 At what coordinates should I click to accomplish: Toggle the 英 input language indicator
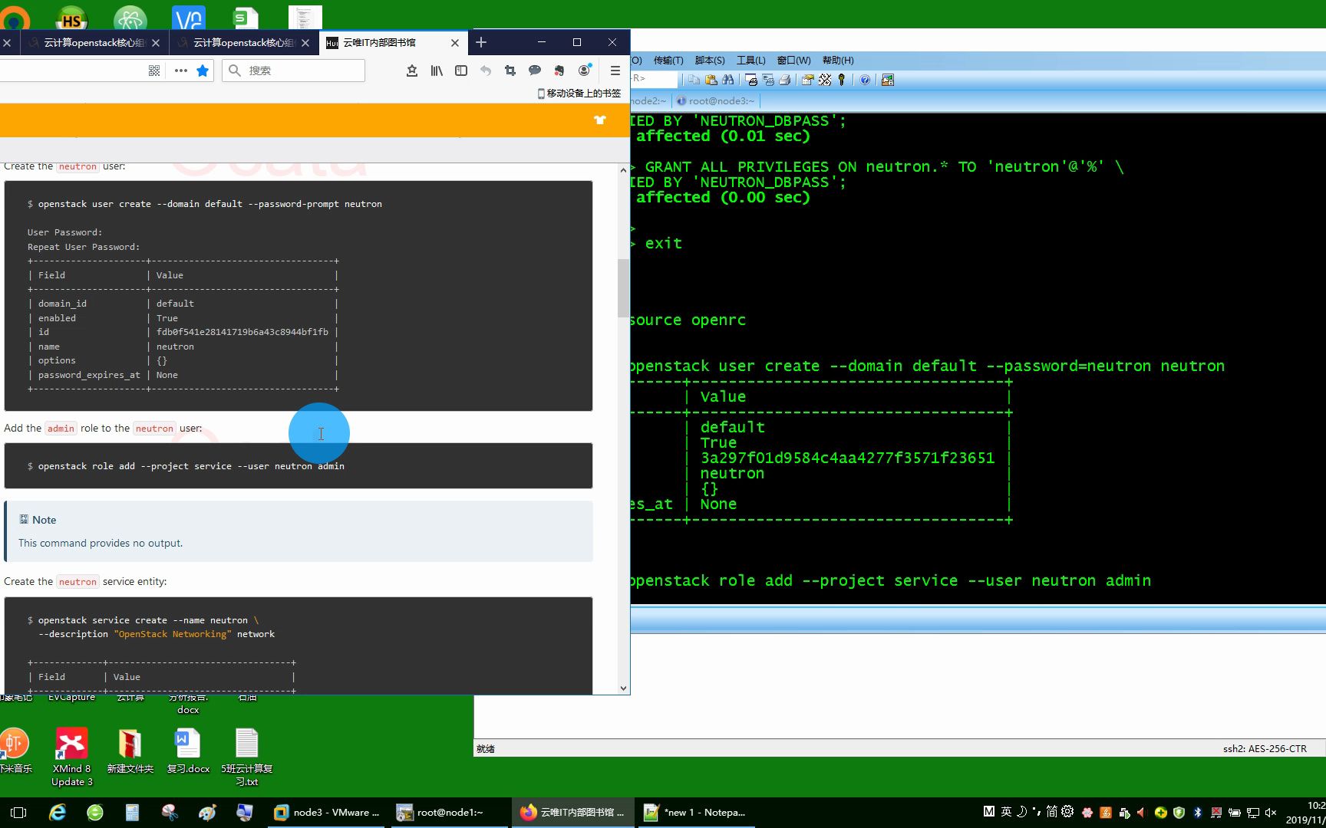coord(1006,812)
